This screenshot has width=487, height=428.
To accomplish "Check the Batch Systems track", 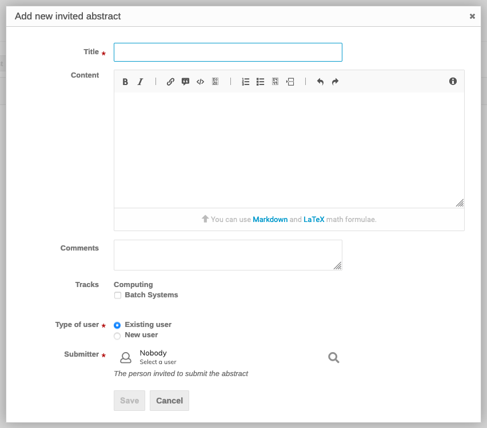I will point(117,295).
